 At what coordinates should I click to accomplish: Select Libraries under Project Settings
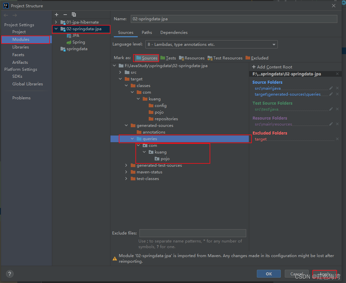tap(20, 47)
